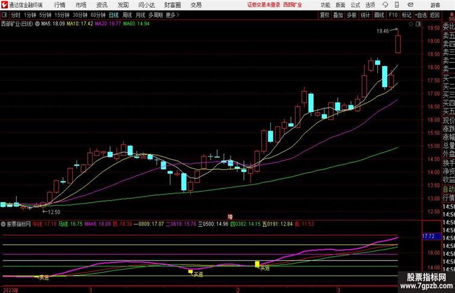The width and height of the screenshot is (455, 293).
Task: Click the 增 marker below the chart
Action: (230, 217)
